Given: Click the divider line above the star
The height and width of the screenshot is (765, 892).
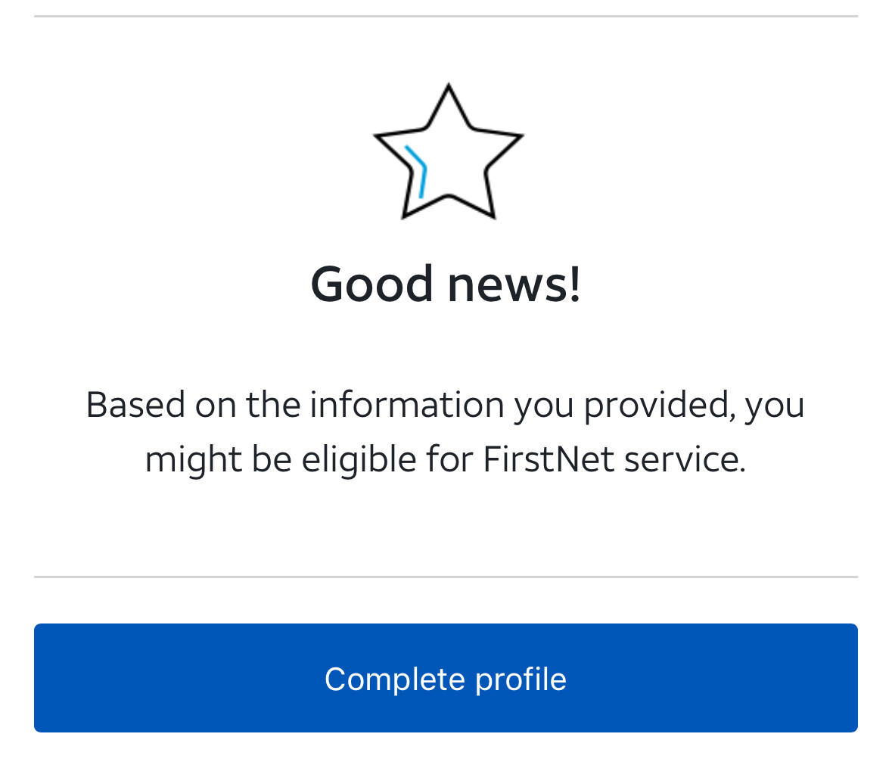Looking at the screenshot, I should tap(446, 16).
